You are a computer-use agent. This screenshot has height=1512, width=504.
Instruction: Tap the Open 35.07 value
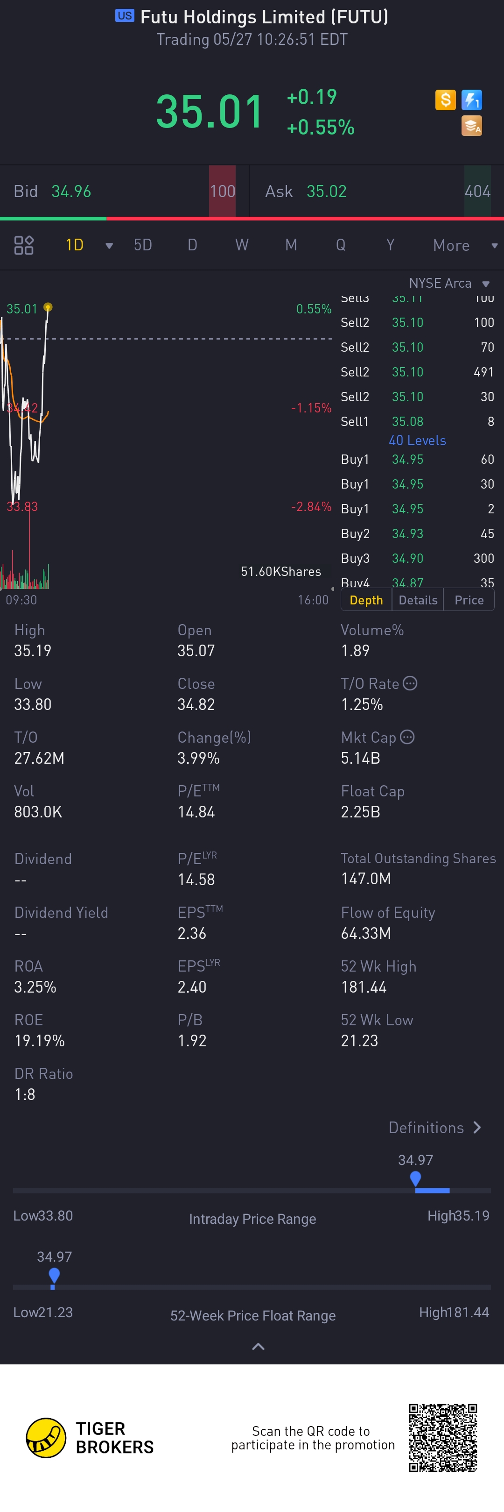point(196,651)
